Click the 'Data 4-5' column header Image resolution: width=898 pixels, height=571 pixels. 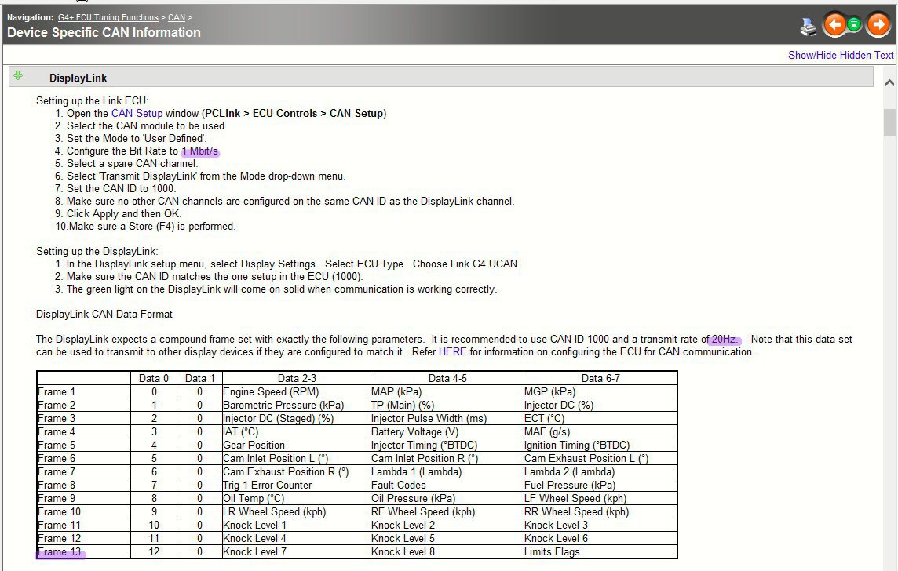click(x=447, y=378)
